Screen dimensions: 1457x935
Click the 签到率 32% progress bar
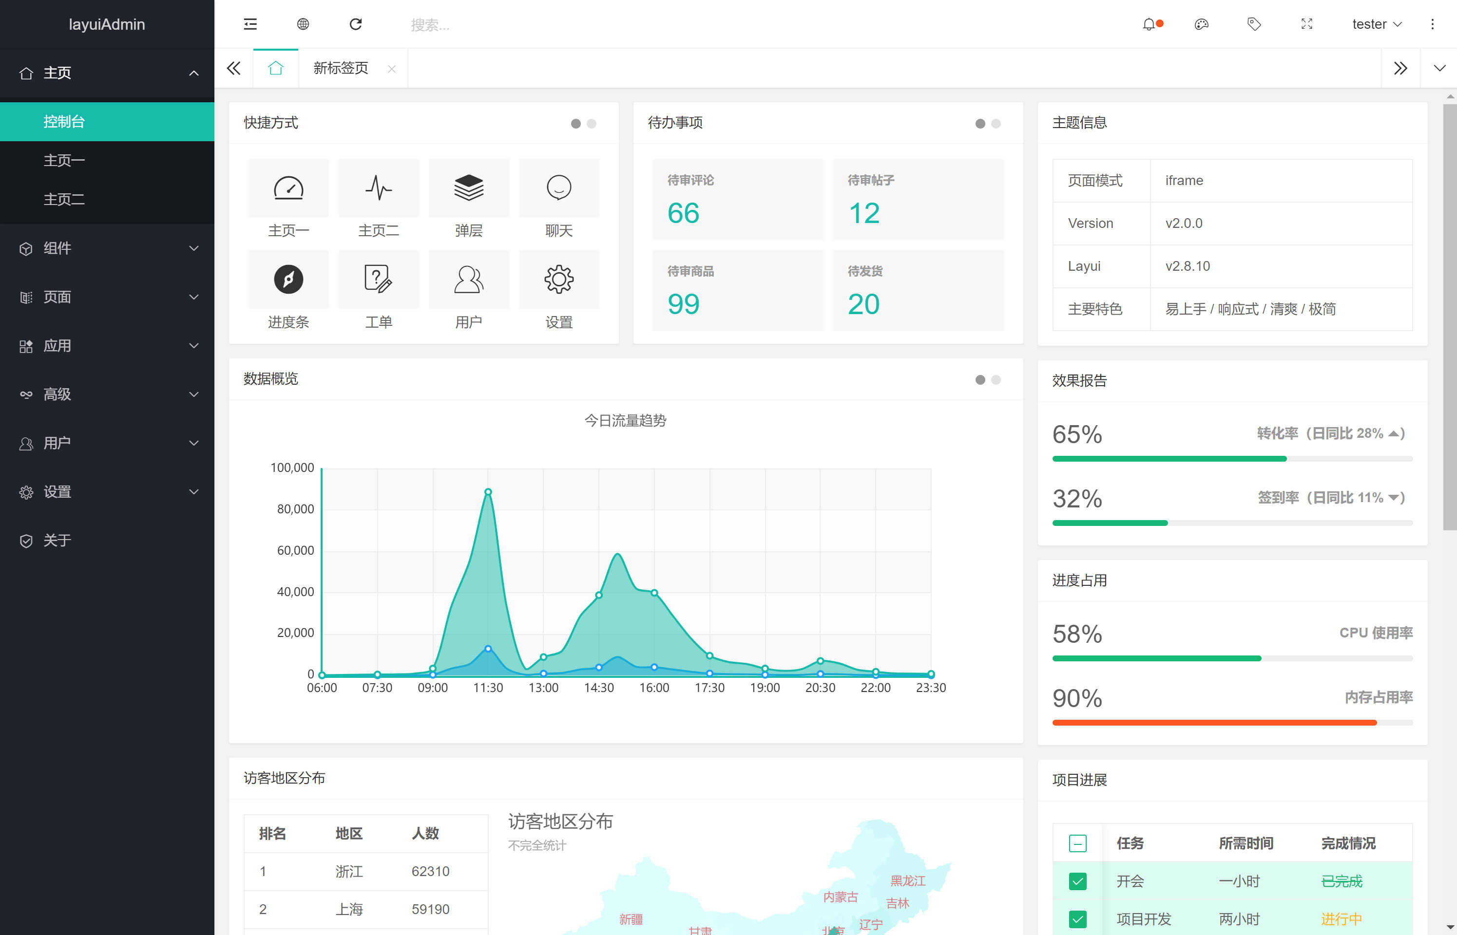1232,524
